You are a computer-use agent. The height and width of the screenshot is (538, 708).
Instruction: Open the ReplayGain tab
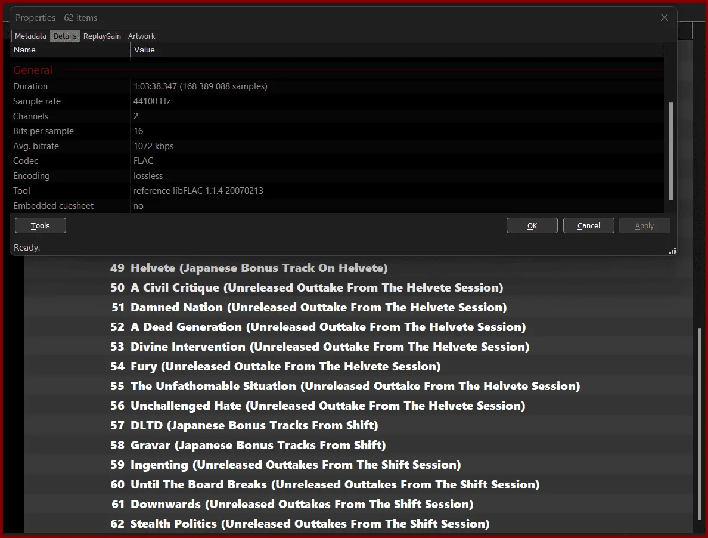[102, 36]
